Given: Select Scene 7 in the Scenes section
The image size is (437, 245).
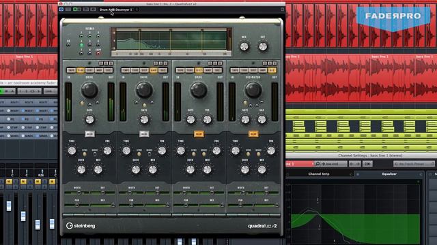Looking at the screenshot, I should click(x=81, y=53).
